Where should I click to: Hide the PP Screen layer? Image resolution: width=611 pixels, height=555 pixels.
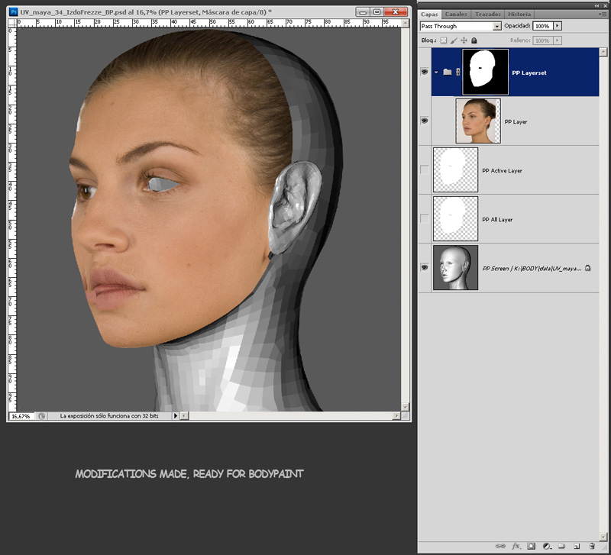425,267
